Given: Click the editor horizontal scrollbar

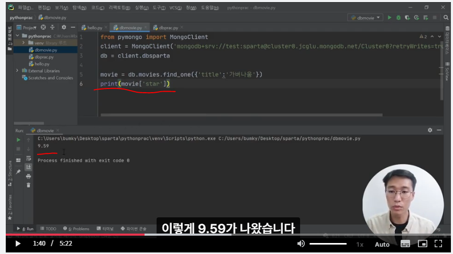Looking at the screenshot, I should point(241,115).
